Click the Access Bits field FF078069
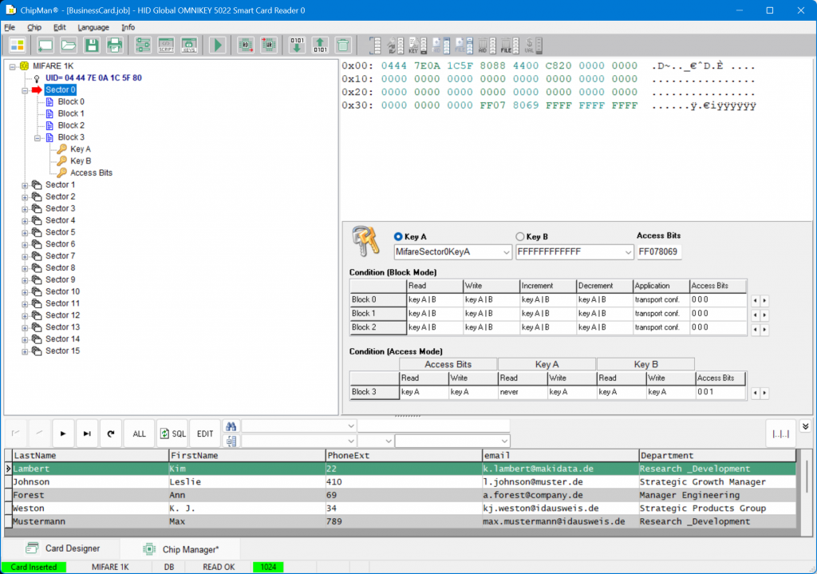Screen dimensions: 817x574 (x=658, y=252)
